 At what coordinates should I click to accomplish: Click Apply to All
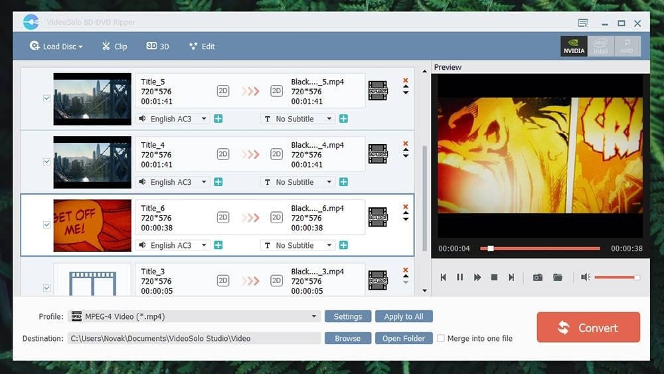tap(404, 316)
